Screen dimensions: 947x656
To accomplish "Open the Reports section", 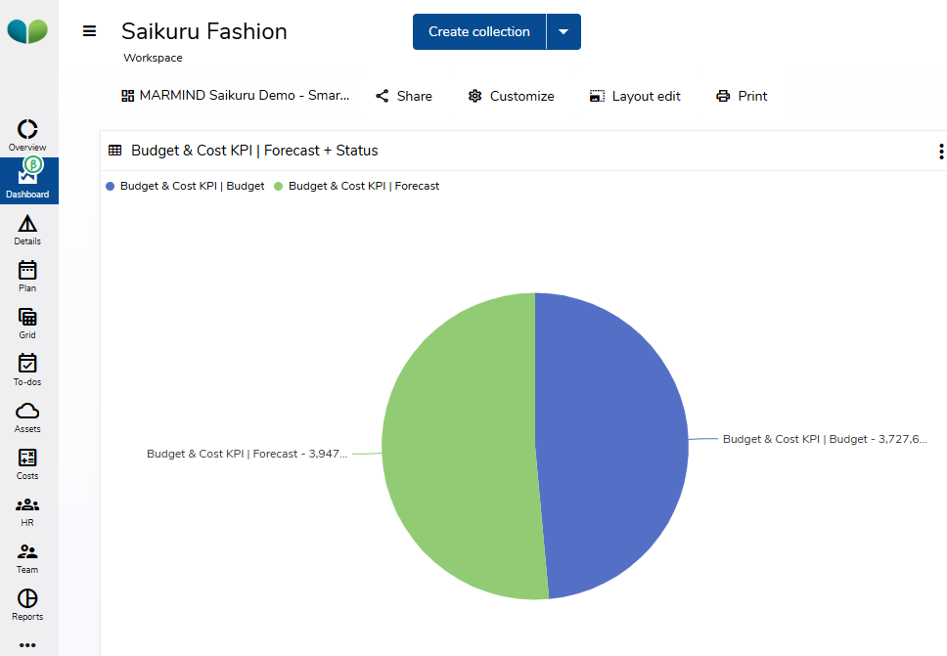I will coord(27,605).
